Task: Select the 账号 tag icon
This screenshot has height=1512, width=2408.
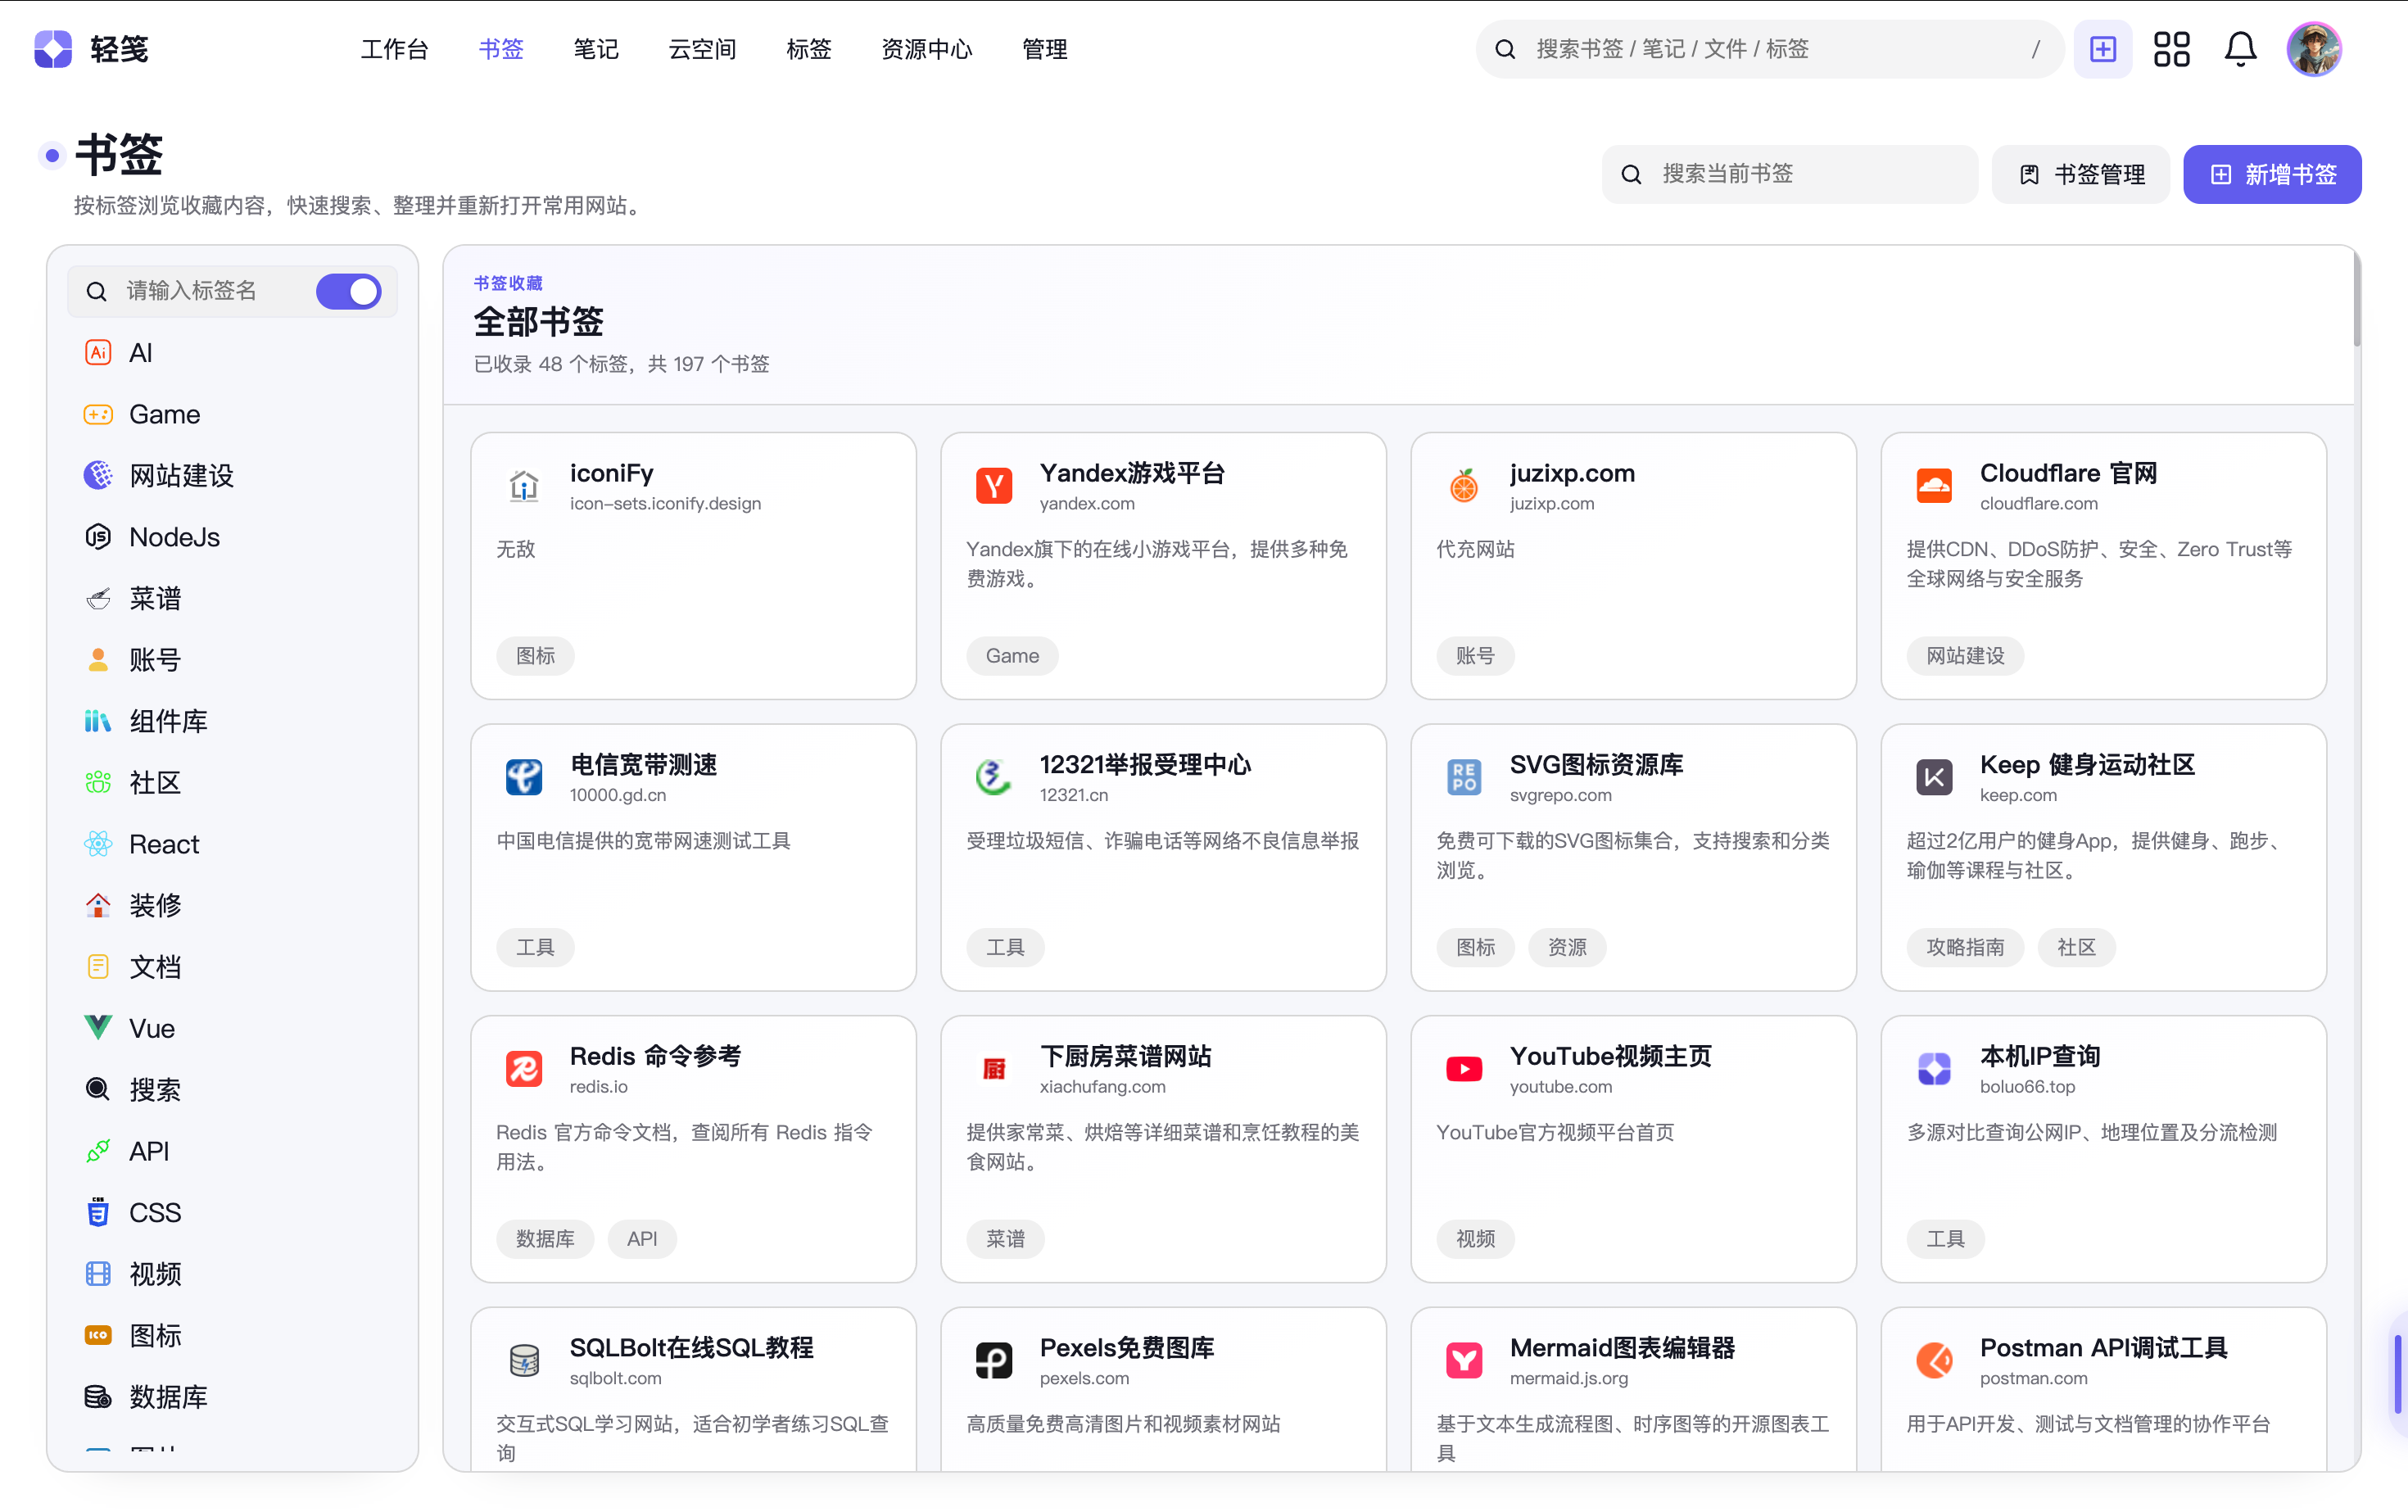Action: point(98,660)
